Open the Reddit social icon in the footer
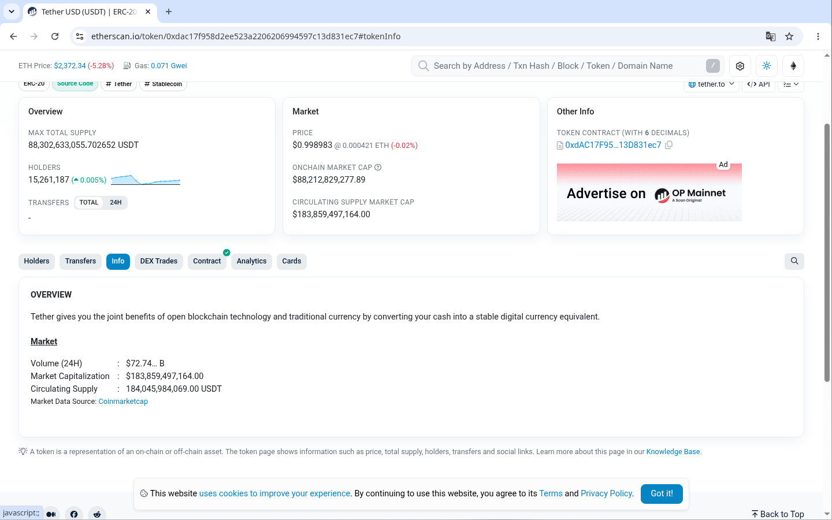832x520 pixels. 97,514
